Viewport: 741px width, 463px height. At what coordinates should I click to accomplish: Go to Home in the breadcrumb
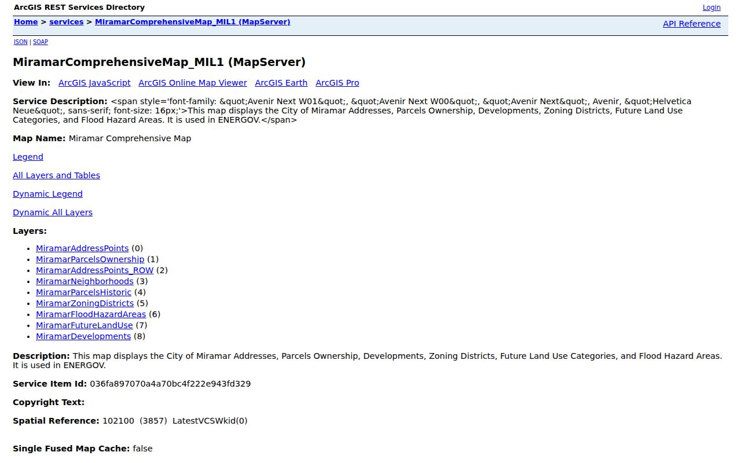coord(26,22)
